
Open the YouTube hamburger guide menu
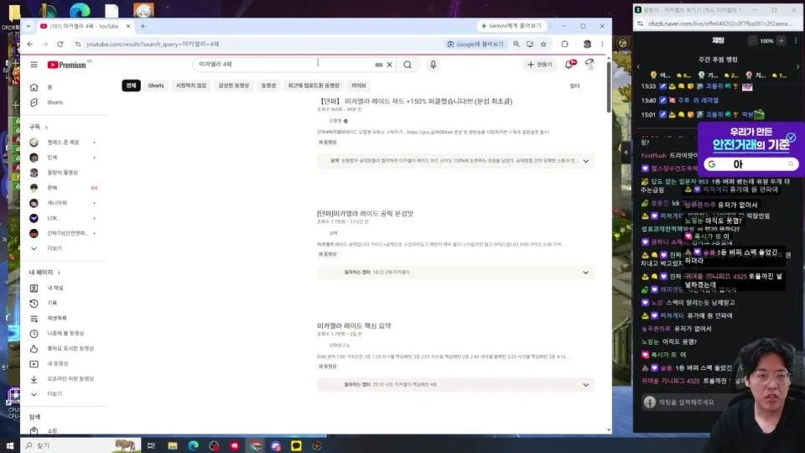point(34,65)
